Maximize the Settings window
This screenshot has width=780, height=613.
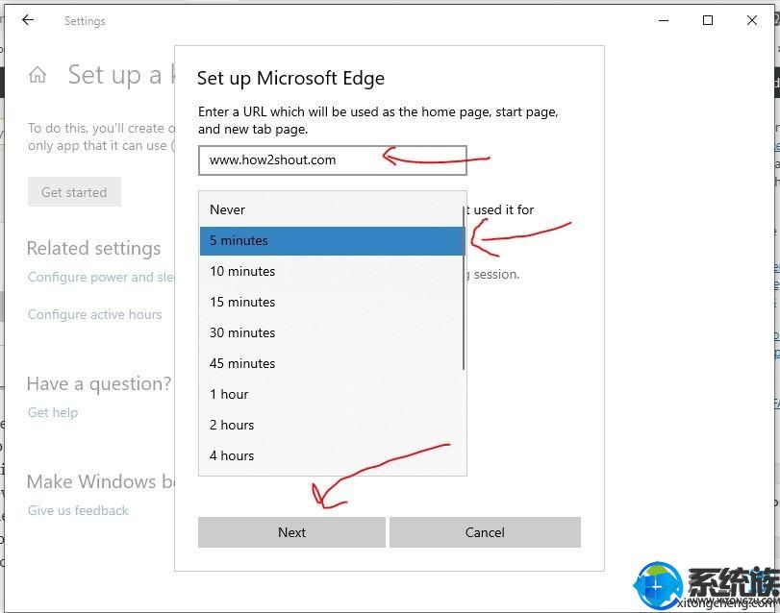707,20
